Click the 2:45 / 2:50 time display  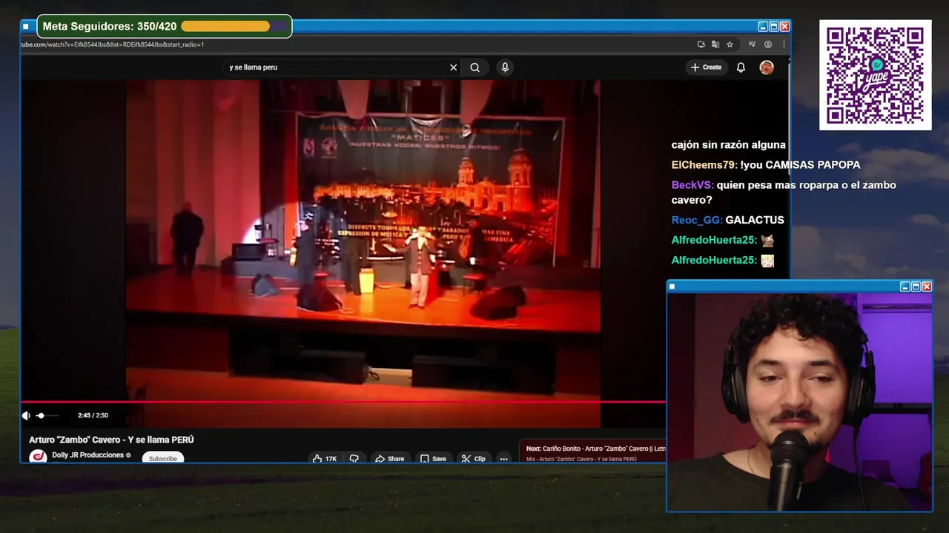[x=93, y=415]
